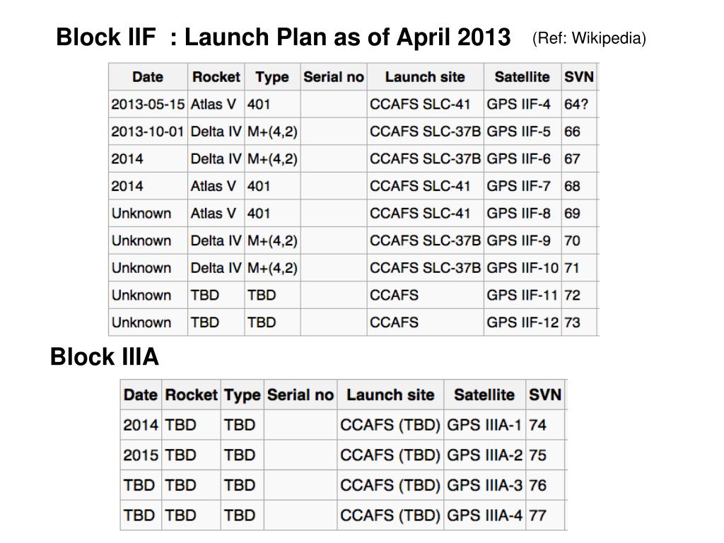
Task: Select the GPS IIF-12 satellite cell
Action: click(522, 322)
